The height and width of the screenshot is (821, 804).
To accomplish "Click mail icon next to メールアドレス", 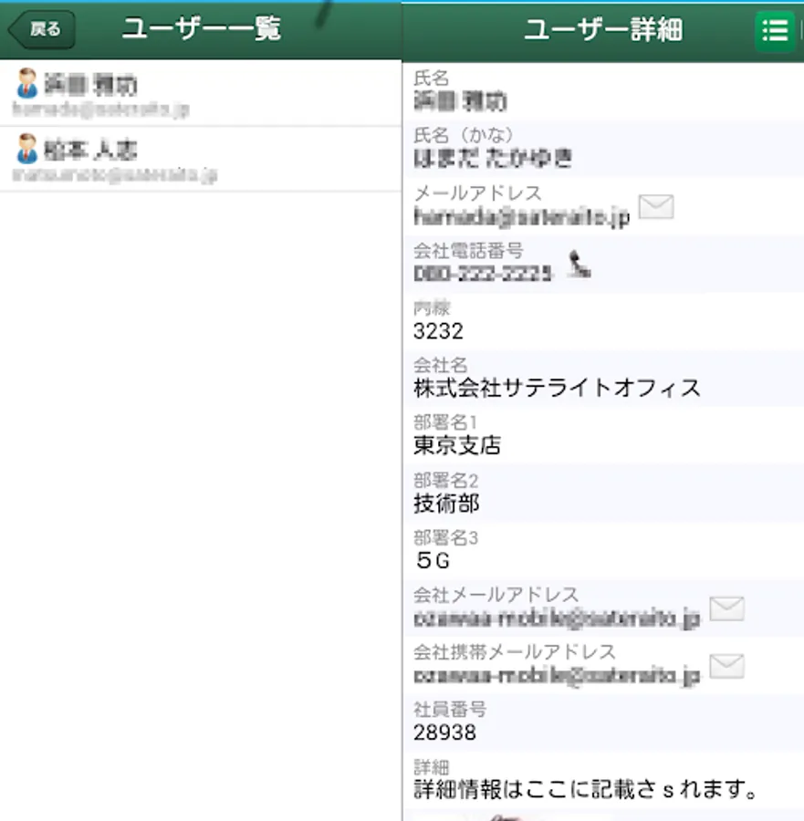I will (656, 207).
